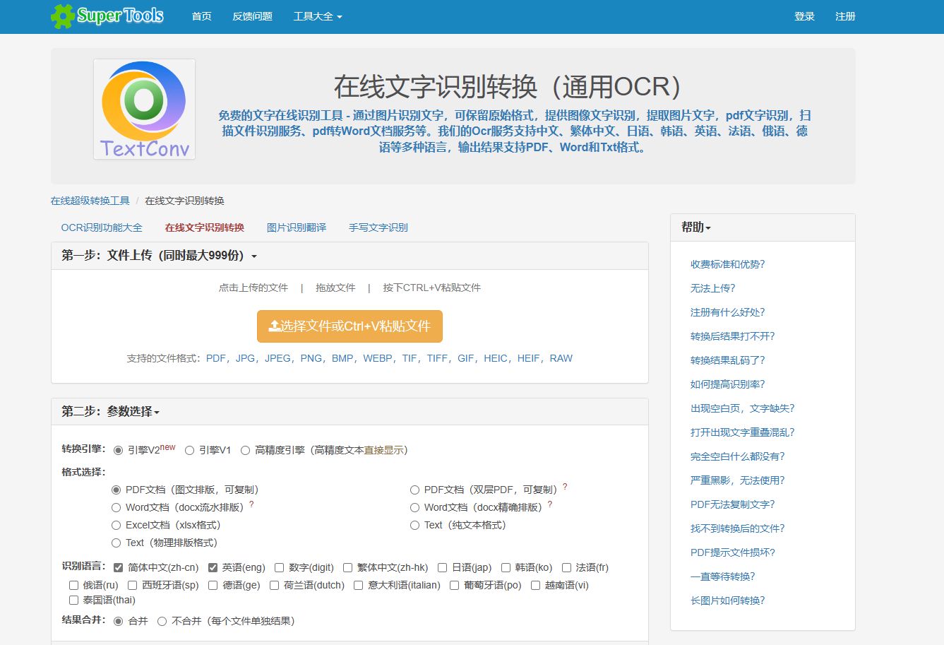Open help link 出现空白页，文字缺失?

pyautogui.click(x=743, y=408)
